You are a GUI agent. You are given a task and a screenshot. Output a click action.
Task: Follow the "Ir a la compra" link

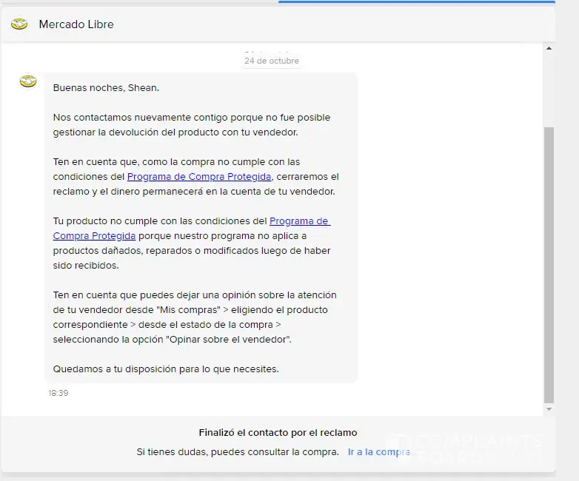point(378,451)
